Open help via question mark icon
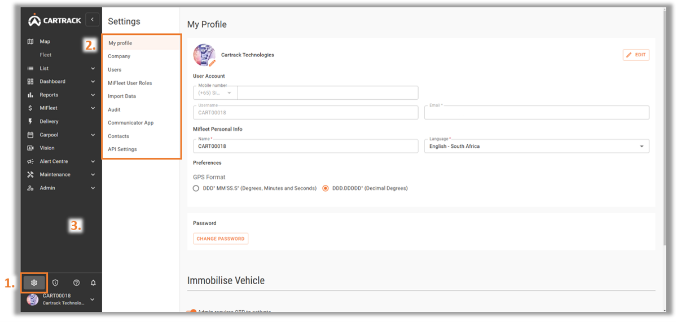Viewport: 676px width, 322px height. [76, 283]
